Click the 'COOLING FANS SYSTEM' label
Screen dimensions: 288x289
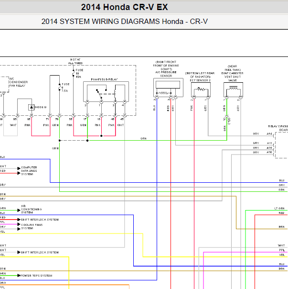[x=32, y=226]
